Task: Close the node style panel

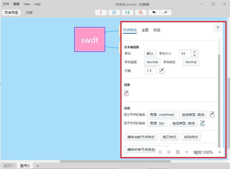Action: point(217,27)
